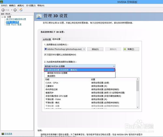Select the 三重缓冲 feature row

pyautogui.click(x=90, y=86)
